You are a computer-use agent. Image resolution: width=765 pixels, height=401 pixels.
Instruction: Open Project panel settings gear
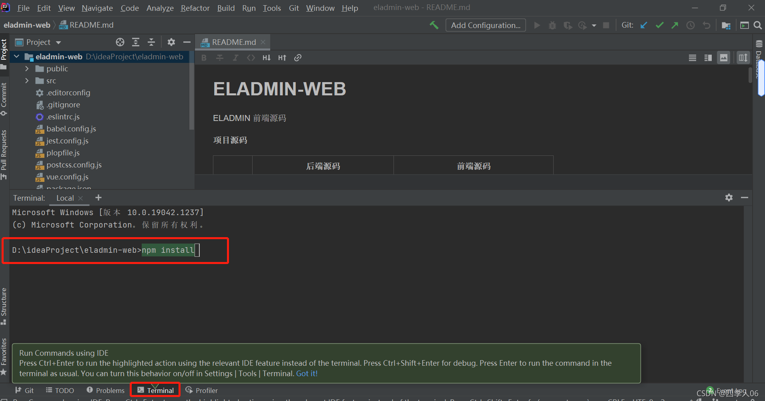point(171,42)
